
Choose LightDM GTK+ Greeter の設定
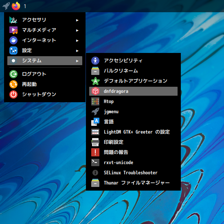pos(133,132)
